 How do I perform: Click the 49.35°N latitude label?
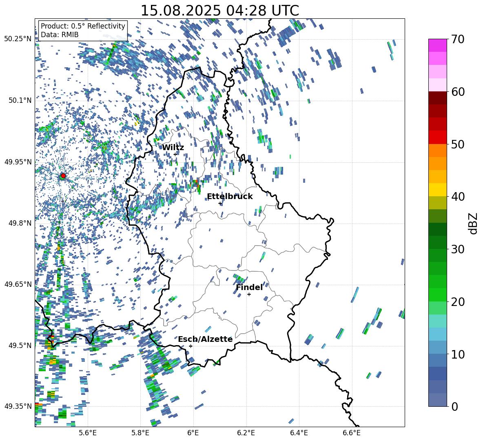18,406
